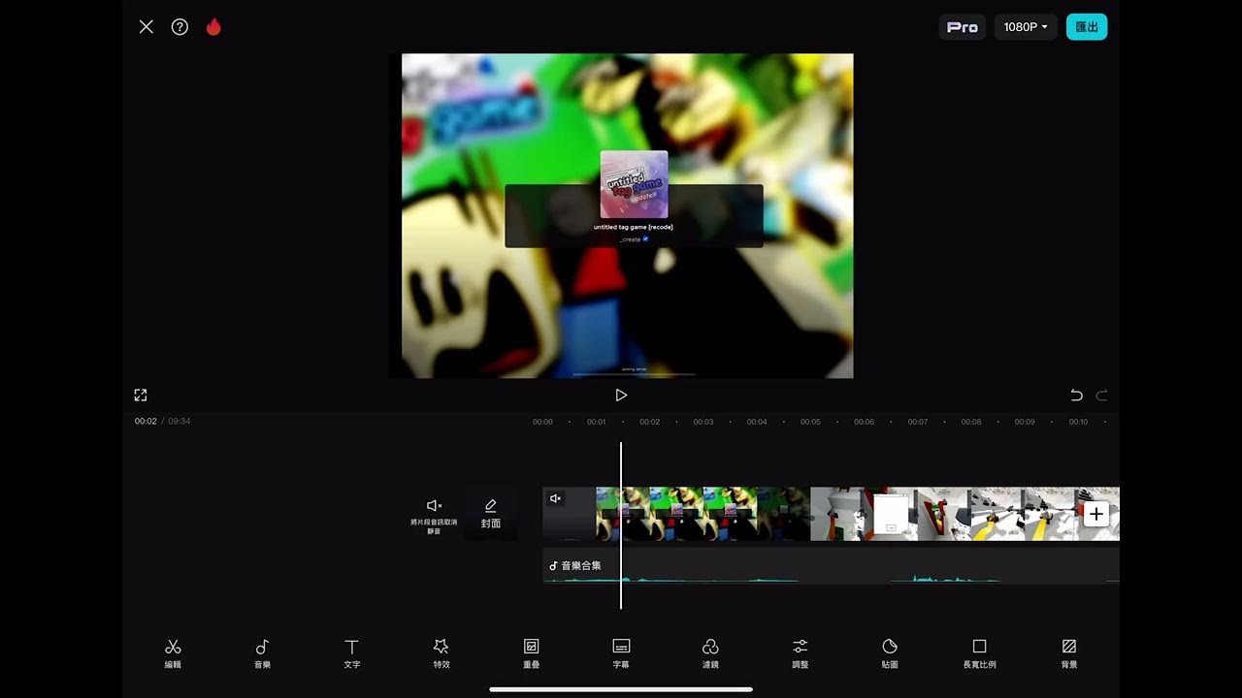Image resolution: width=1242 pixels, height=698 pixels.
Task: Open the Pro subscription badge
Action: [963, 27]
